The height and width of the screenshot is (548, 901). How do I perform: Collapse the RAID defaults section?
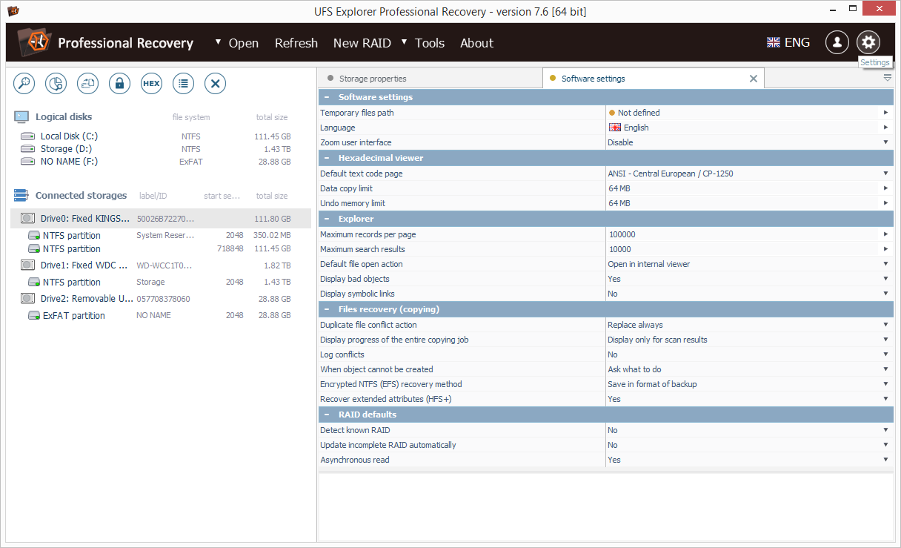pyautogui.click(x=327, y=415)
